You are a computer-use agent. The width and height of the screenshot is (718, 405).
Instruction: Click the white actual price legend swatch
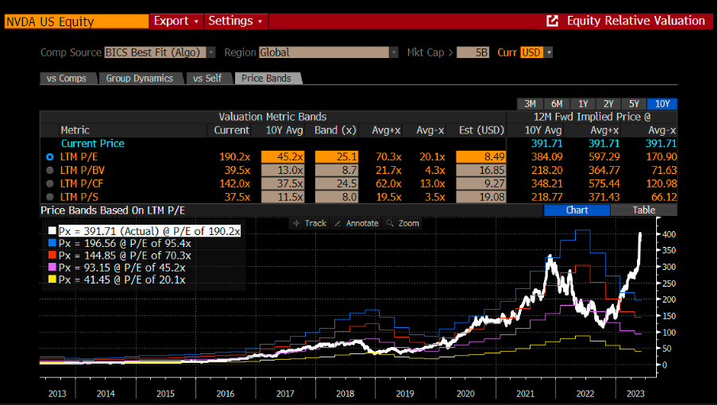[52, 231]
